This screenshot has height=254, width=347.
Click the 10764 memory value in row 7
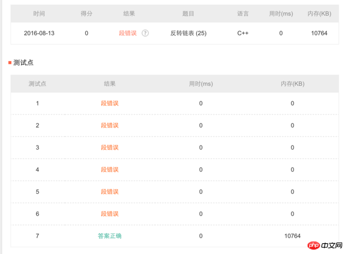coord(292,236)
